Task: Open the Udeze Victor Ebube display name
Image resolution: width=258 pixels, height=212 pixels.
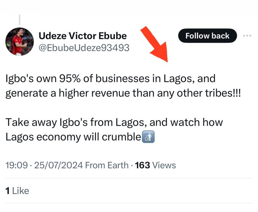Action: [83, 36]
